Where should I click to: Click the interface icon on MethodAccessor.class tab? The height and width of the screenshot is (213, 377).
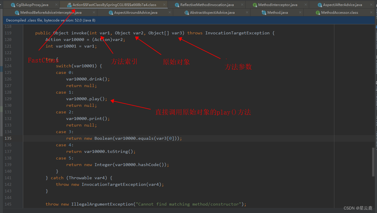pyautogui.click(x=318, y=12)
